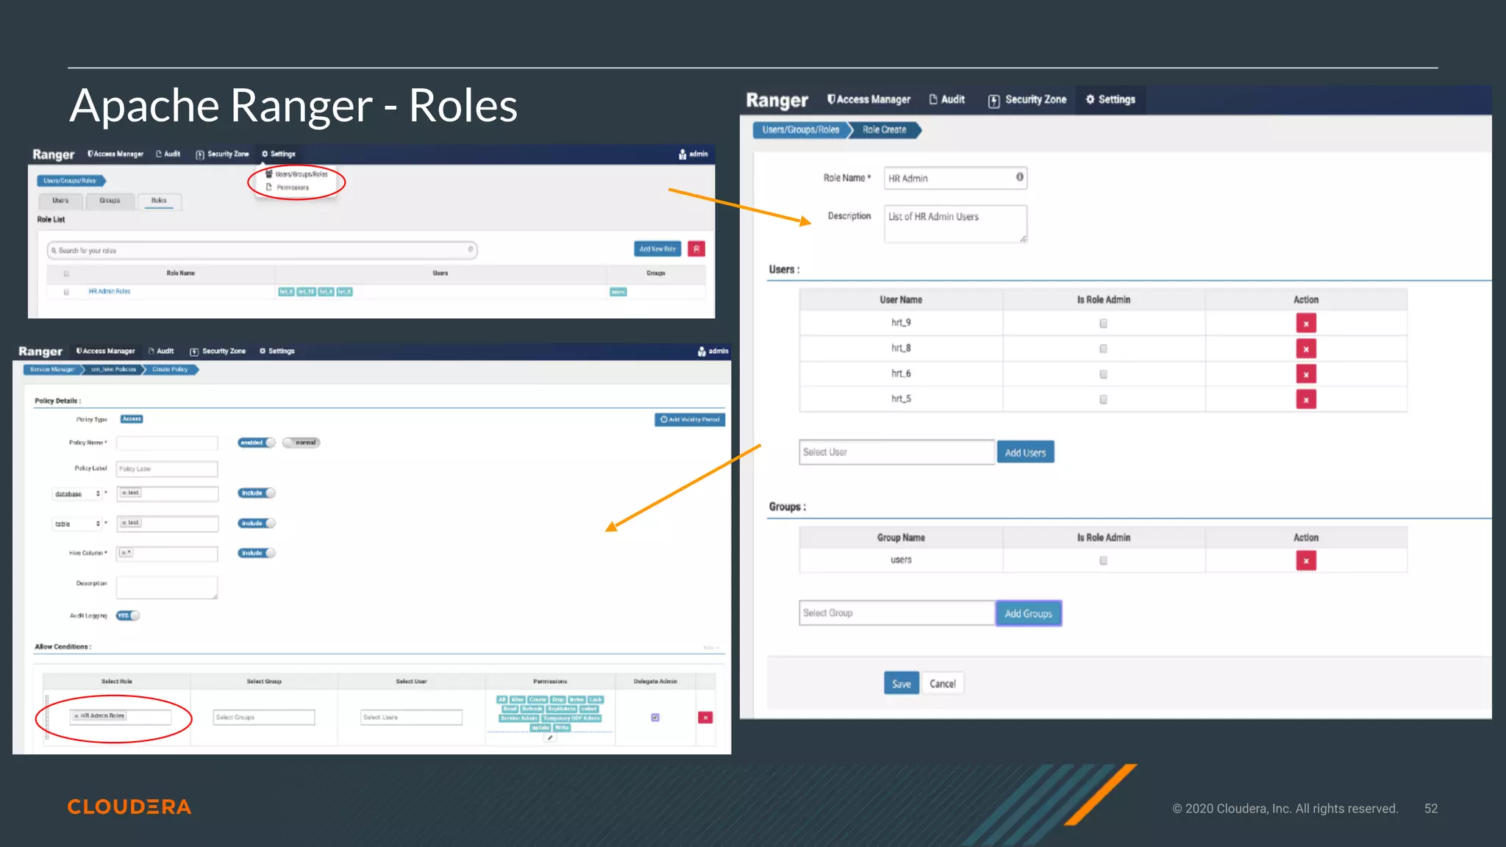
Task: Remove the users group with red X
Action: pos(1305,561)
